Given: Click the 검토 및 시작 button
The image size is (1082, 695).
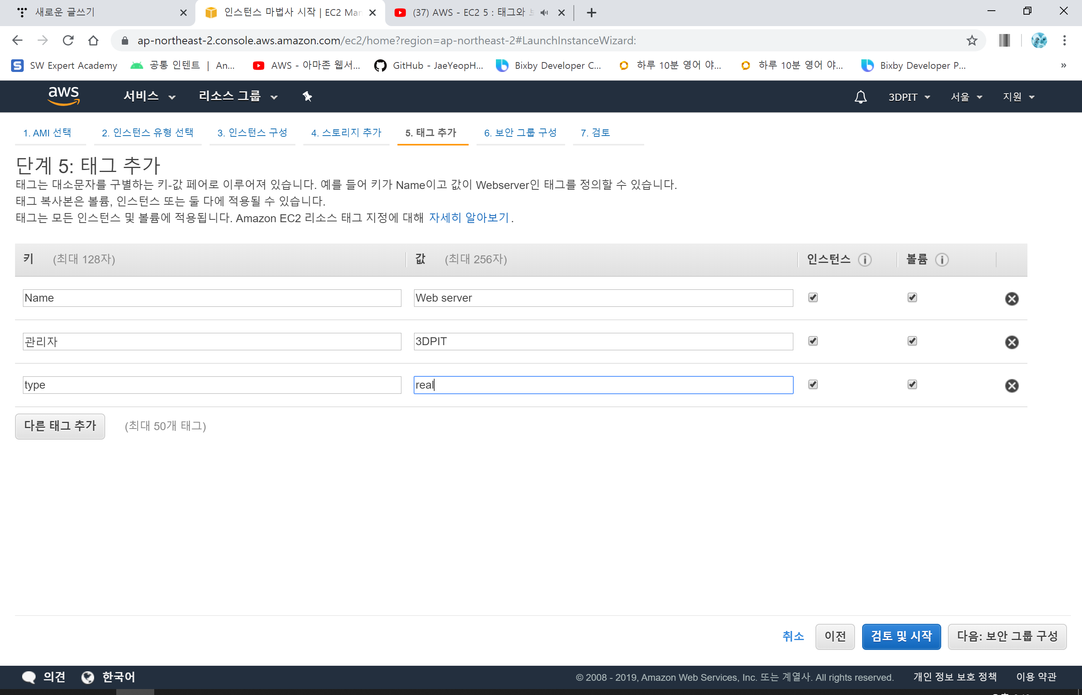Looking at the screenshot, I should (901, 636).
